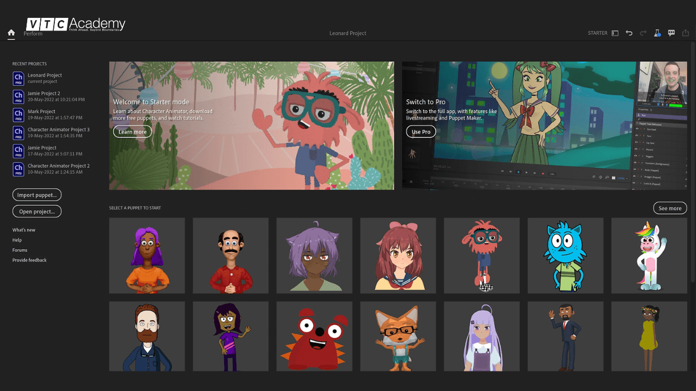The width and height of the screenshot is (696, 391).
Task: Open the feedback chat bubble icon
Action: point(671,33)
